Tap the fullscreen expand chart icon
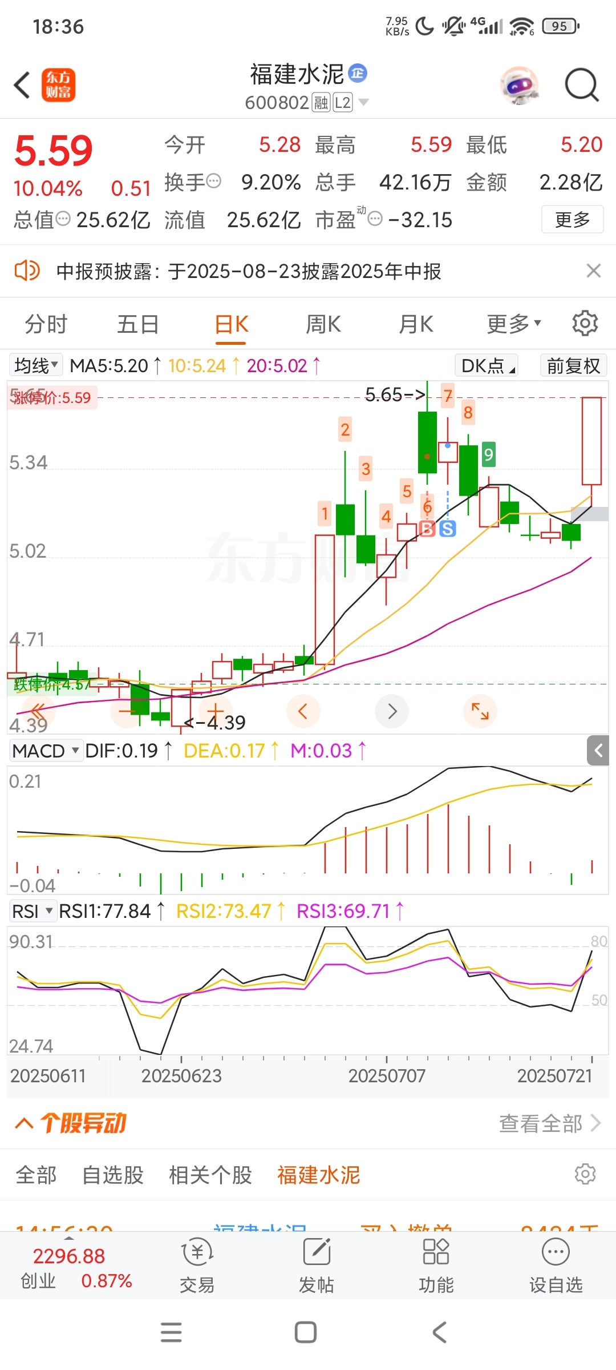The height and width of the screenshot is (1370, 616). coord(480,711)
